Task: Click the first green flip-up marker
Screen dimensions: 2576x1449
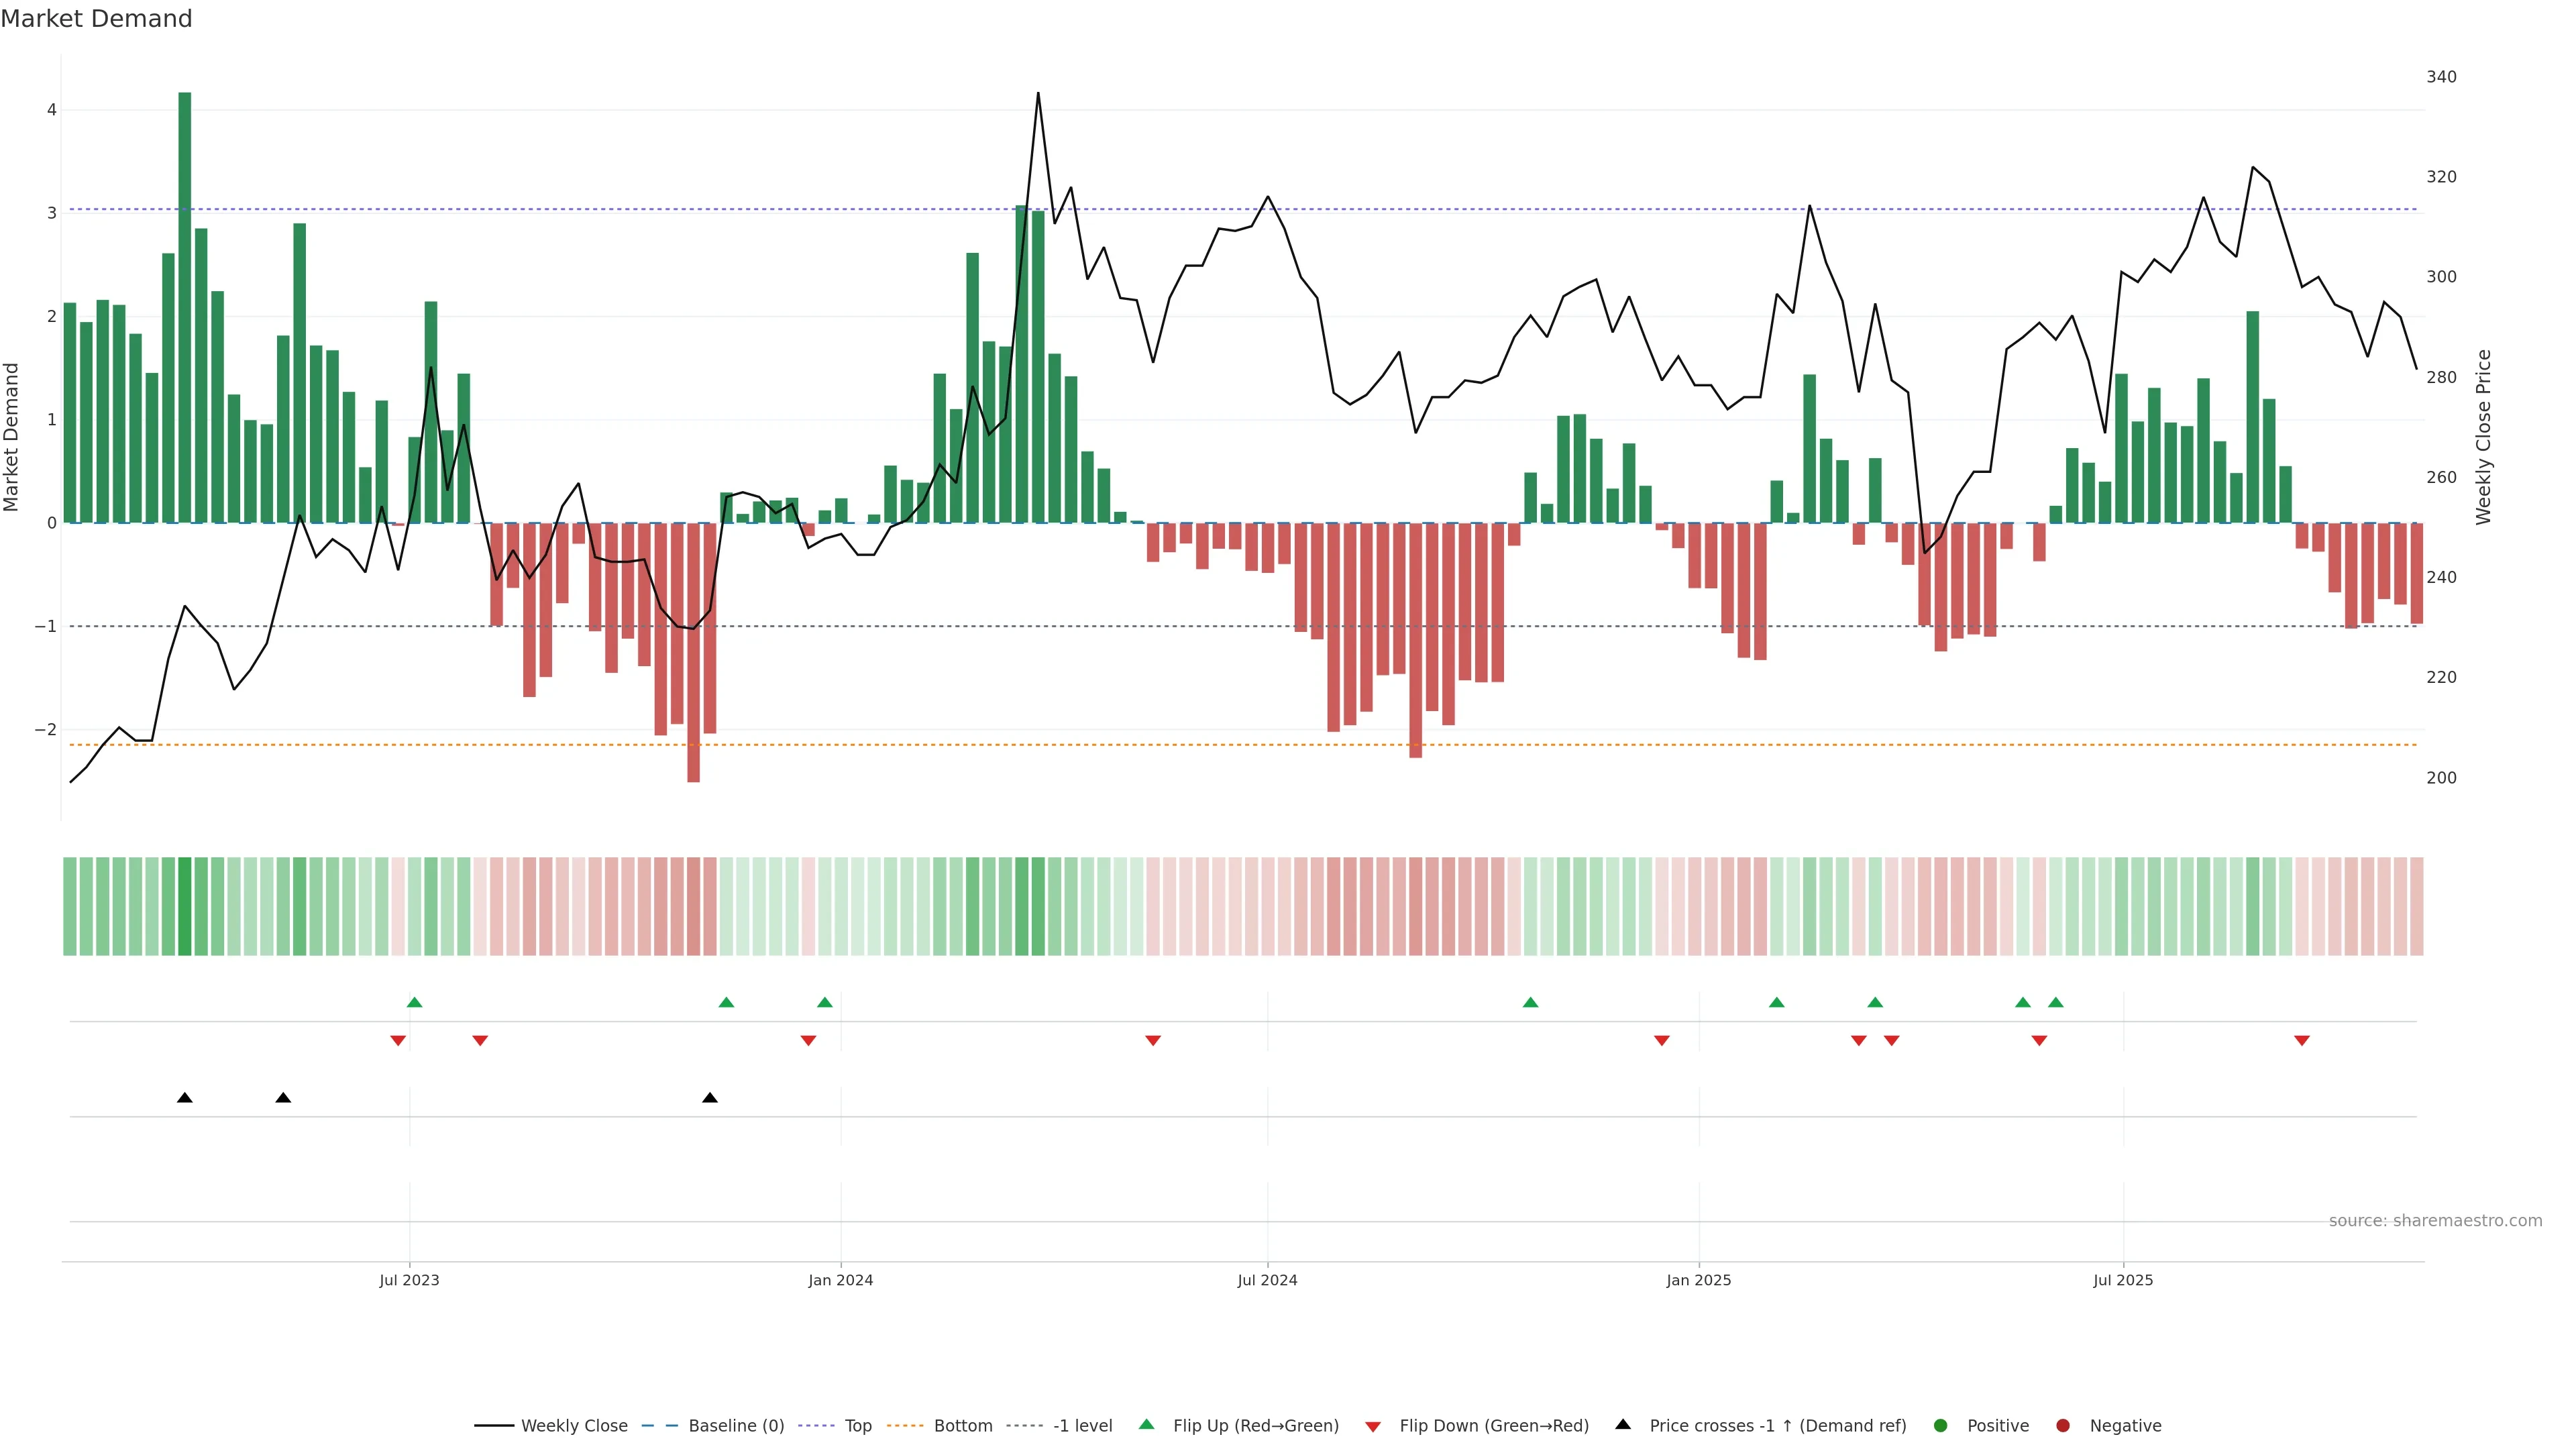Action: click(x=415, y=1002)
